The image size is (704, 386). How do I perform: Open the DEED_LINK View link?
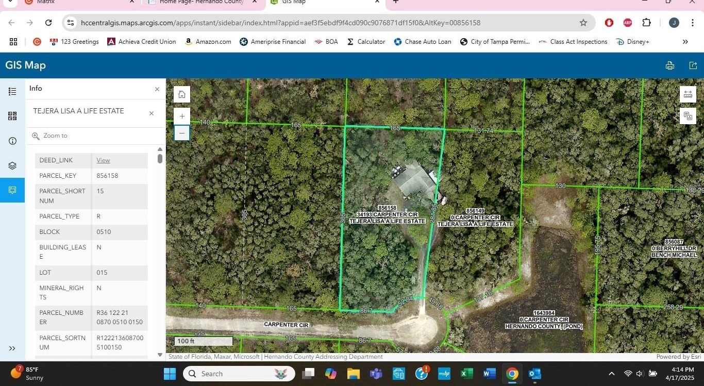click(x=103, y=160)
